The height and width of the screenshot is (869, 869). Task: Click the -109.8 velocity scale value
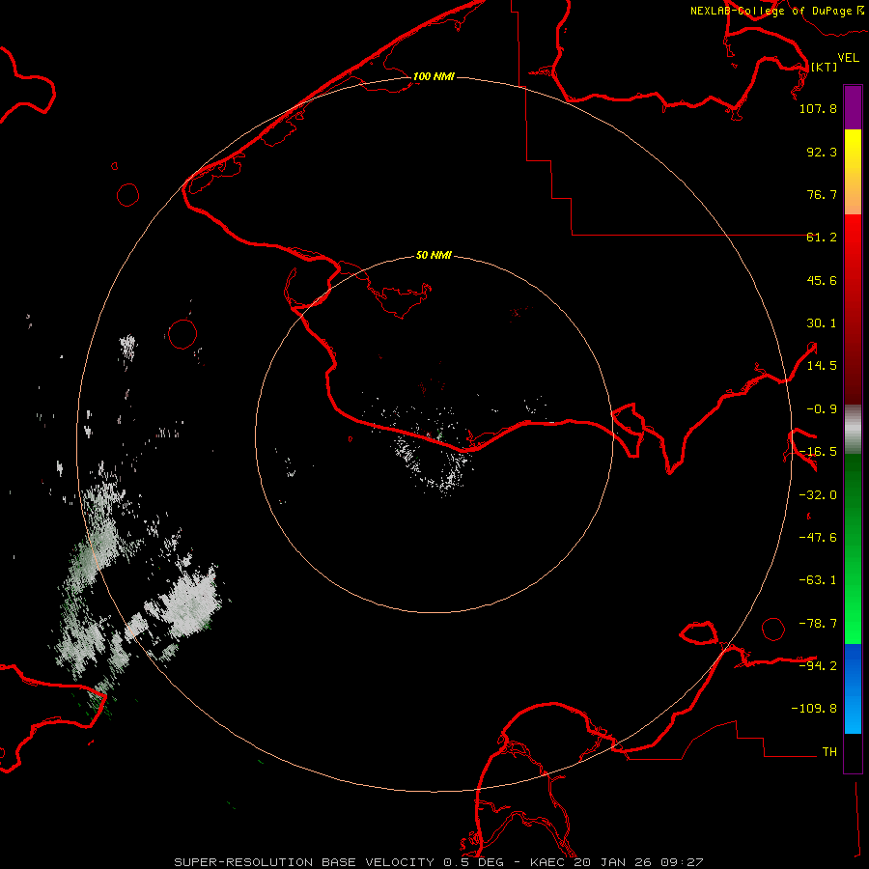(814, 710)
